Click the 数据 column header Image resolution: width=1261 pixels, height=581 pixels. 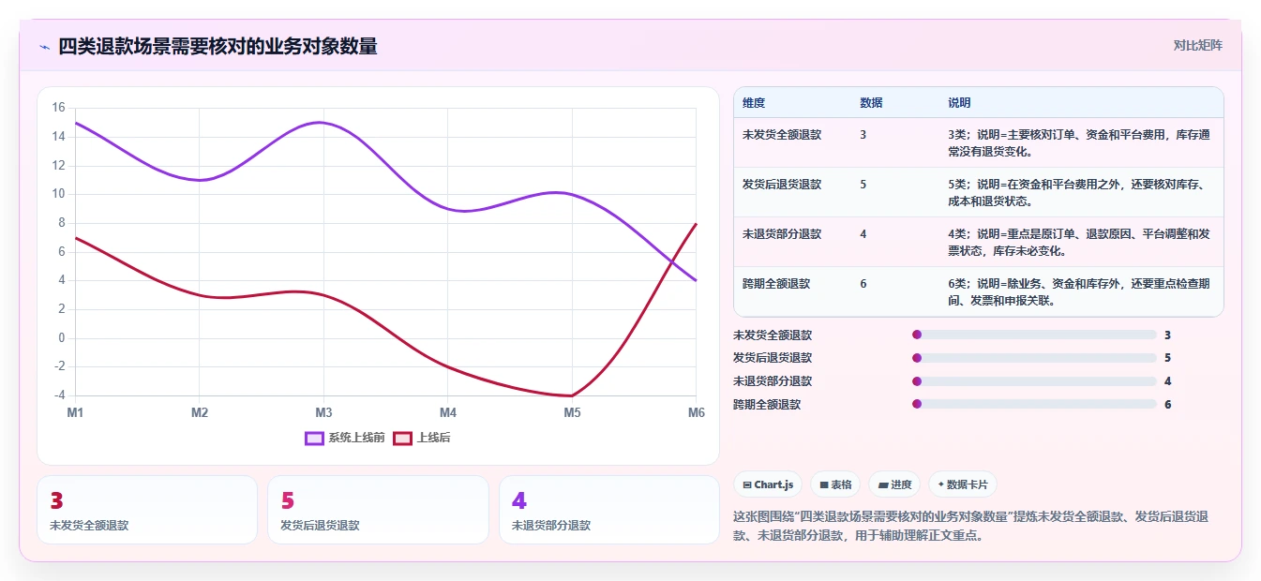pos(871,103)
